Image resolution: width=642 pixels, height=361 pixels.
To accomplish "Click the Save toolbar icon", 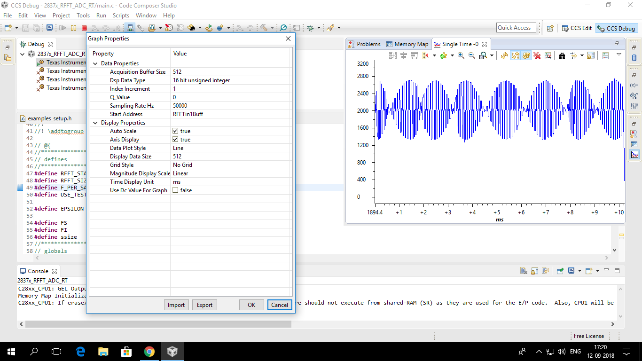I will click(25, 28).
